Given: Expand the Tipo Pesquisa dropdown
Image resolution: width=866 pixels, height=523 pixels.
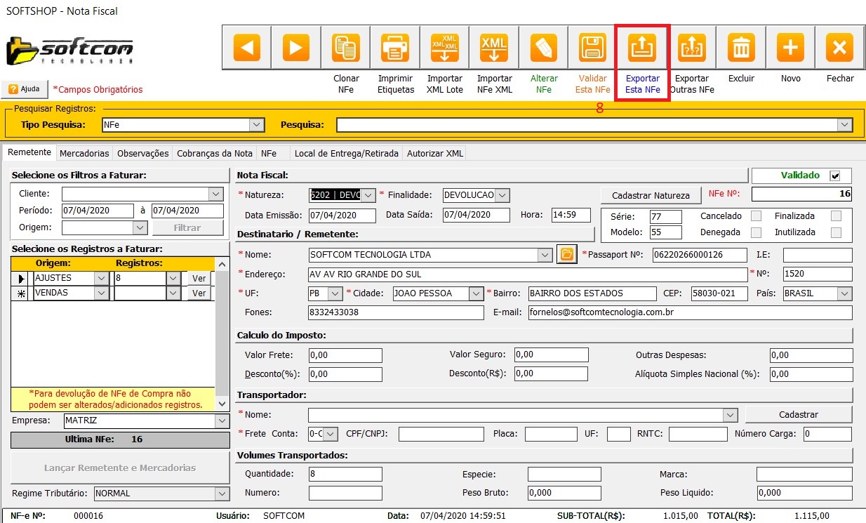Looking at the screenshot, I should 257,125.
